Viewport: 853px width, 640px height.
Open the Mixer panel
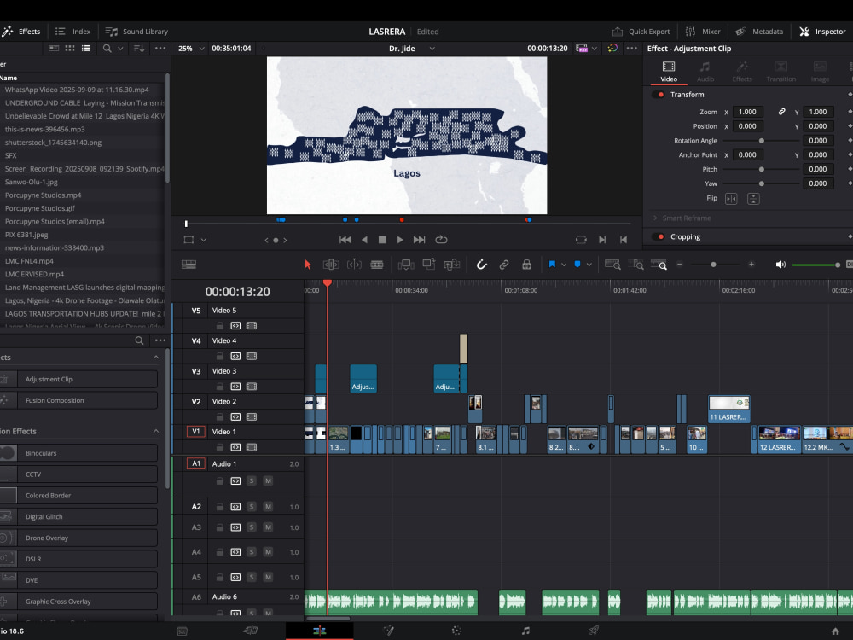pyautogui.click(x=703, y=32)
